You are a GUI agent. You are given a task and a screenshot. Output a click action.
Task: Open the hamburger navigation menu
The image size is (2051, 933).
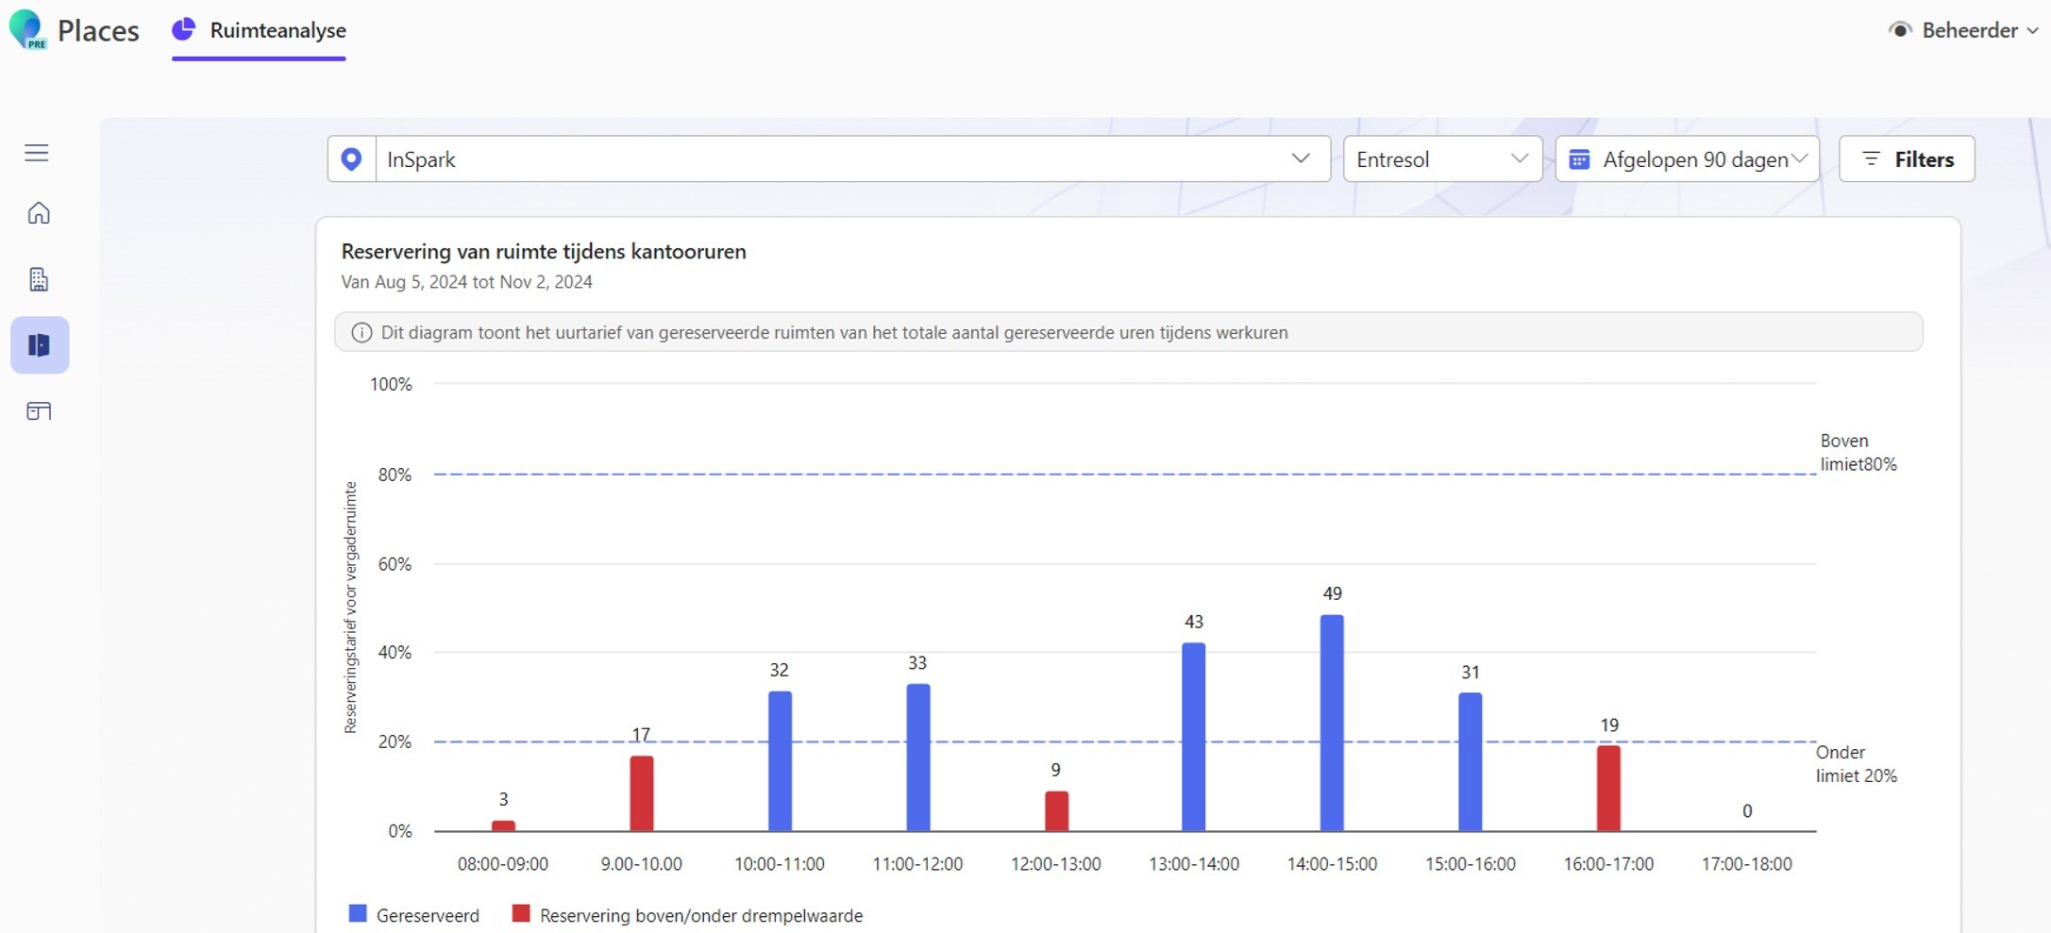coord(37,153)
